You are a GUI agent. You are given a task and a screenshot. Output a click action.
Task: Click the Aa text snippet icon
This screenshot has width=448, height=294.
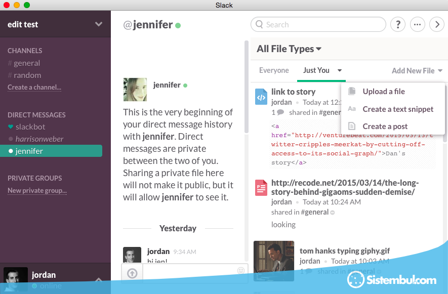click(352, 109)
